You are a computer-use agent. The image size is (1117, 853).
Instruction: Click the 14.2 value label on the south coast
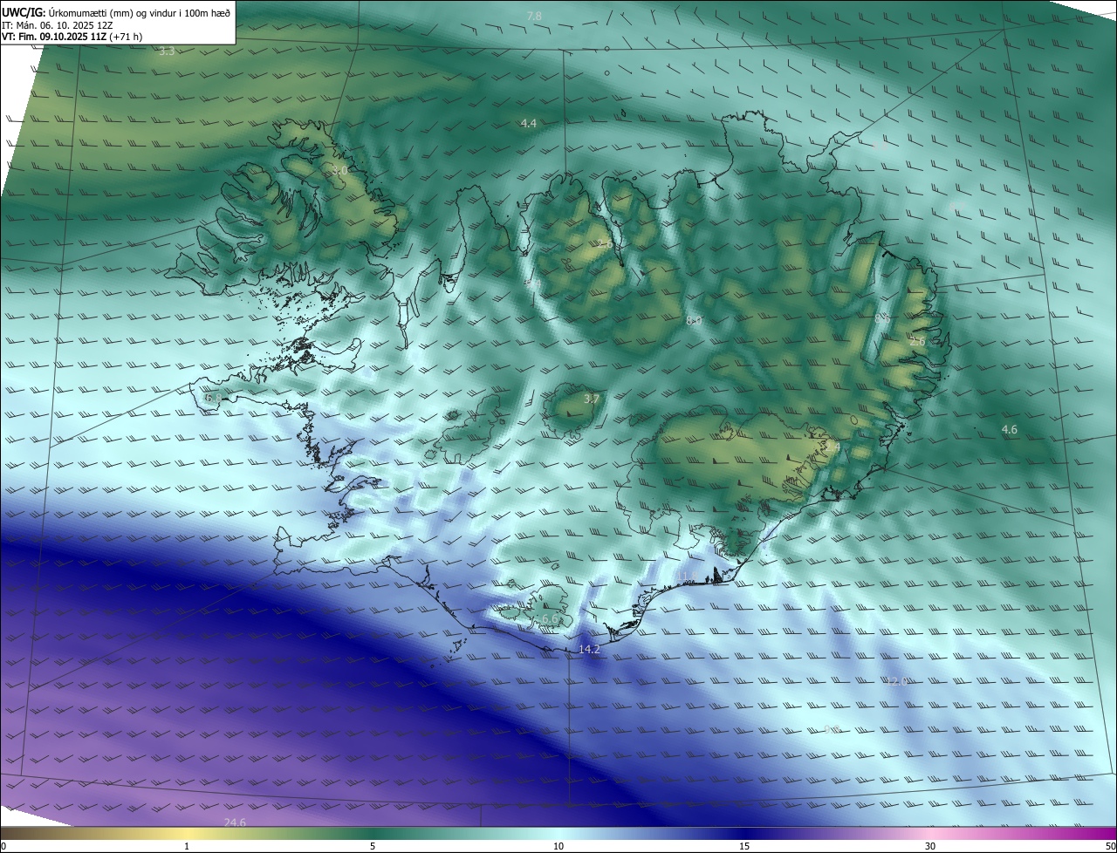click(589, 650)
